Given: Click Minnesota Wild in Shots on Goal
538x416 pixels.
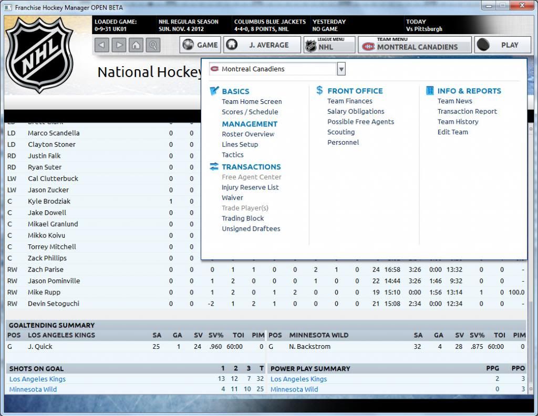Looking at the screenshot, I should tap(33, 389).
